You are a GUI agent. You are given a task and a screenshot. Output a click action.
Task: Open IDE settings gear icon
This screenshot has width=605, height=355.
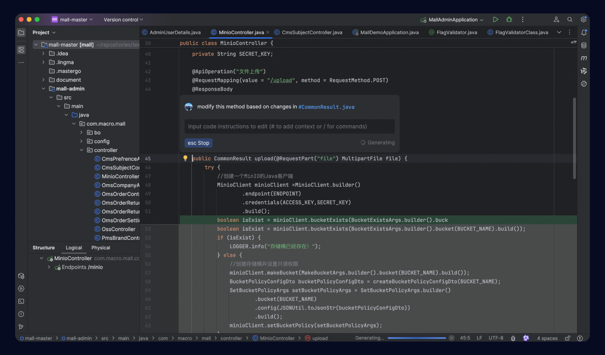click(584, 19)
